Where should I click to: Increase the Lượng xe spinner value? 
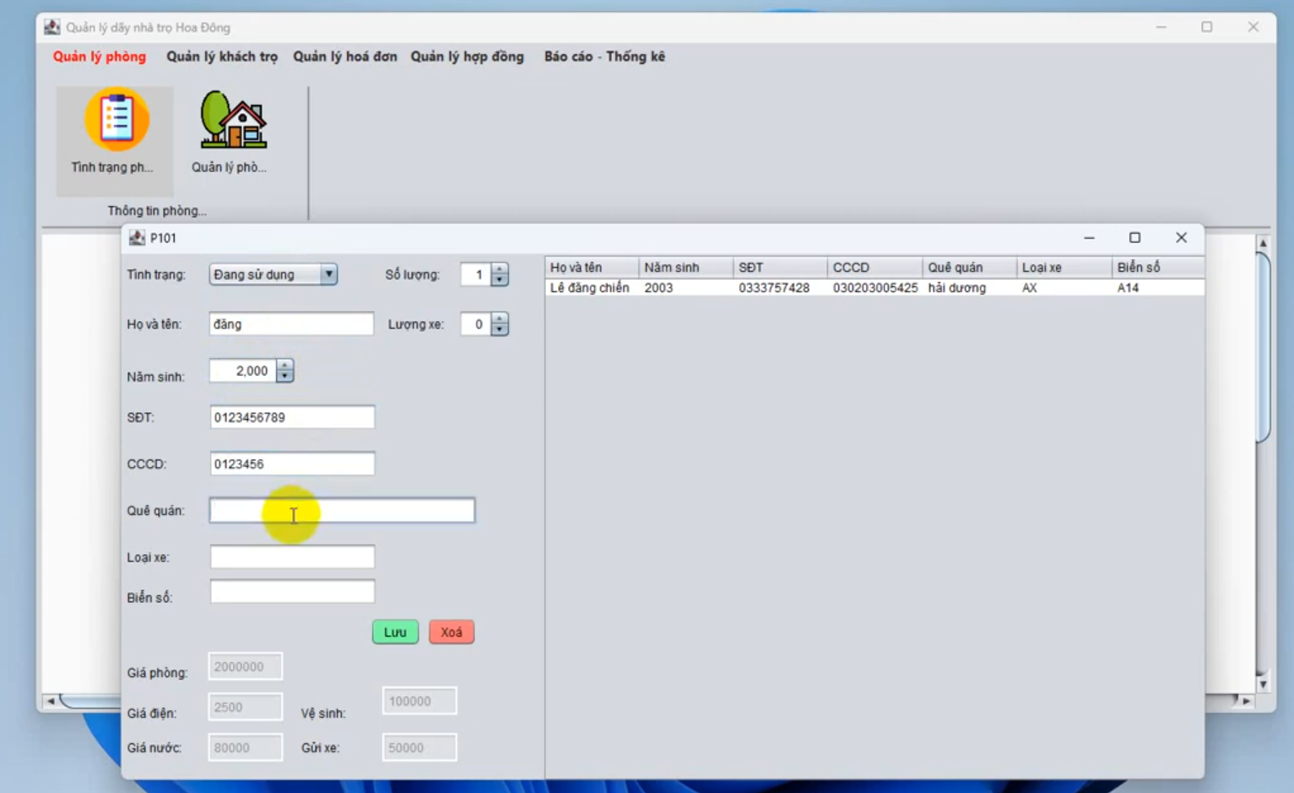click(x=500, y=318)
